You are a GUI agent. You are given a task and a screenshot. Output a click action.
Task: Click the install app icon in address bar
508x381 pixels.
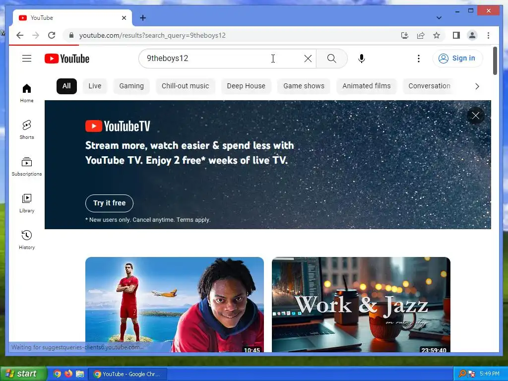[x=404, y=35]
